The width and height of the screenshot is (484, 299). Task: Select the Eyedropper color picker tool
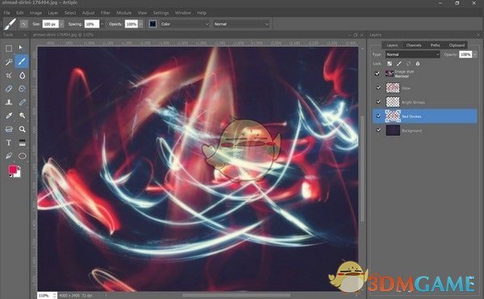pyautogui.click(x=9, y=116)
